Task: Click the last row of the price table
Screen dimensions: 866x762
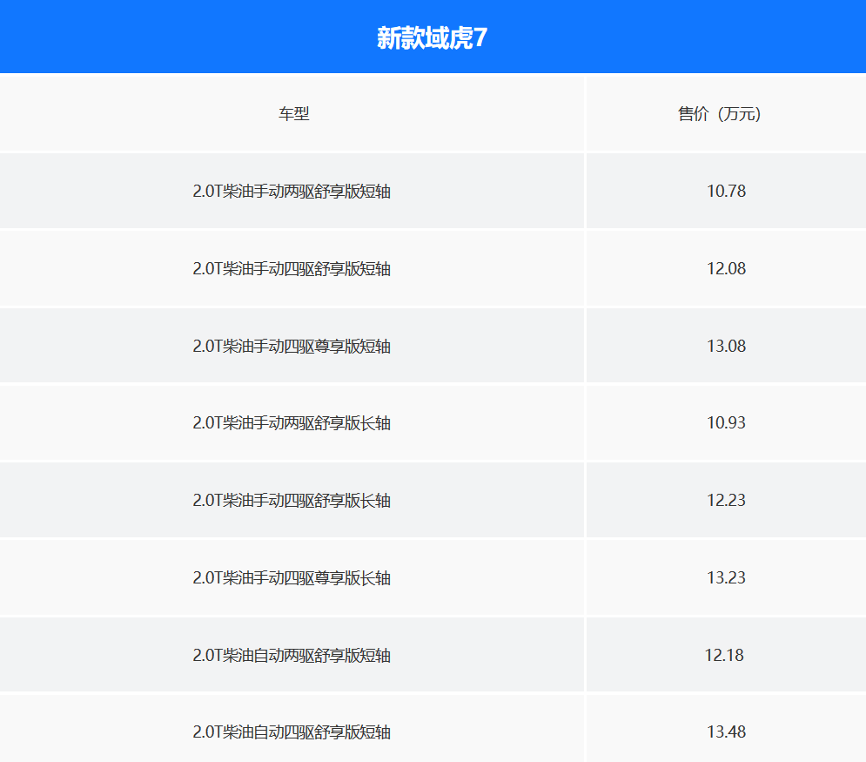Action: click(x=433, y=732)
